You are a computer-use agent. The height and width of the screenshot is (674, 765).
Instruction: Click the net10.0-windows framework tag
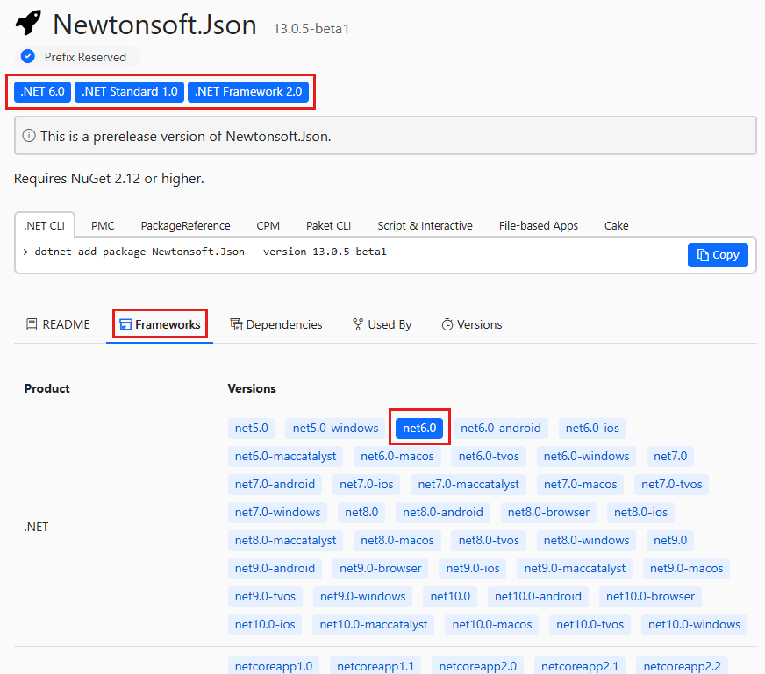[x=693, y=624]
